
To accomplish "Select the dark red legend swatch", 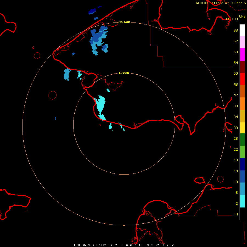I will click(x=242, y=67).
